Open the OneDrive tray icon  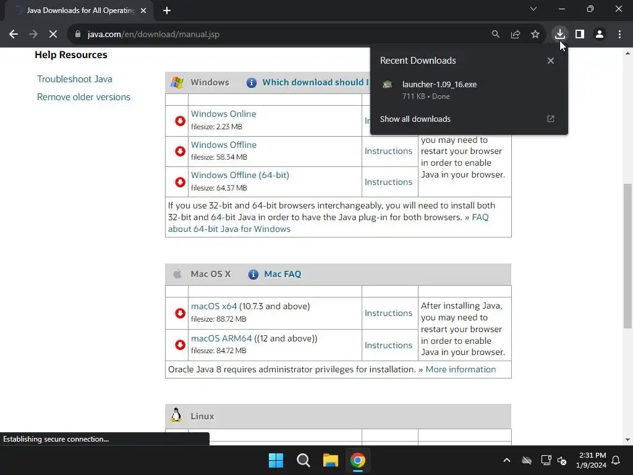point(527,460)
